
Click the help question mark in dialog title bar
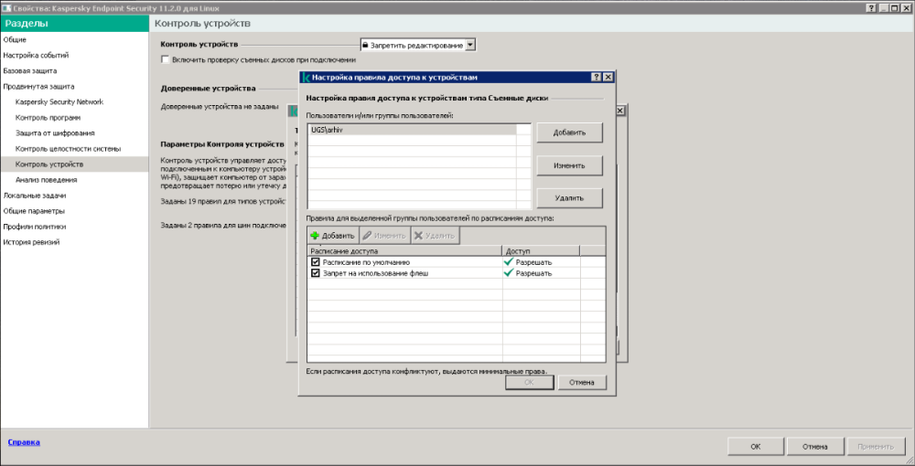point(596,77)
